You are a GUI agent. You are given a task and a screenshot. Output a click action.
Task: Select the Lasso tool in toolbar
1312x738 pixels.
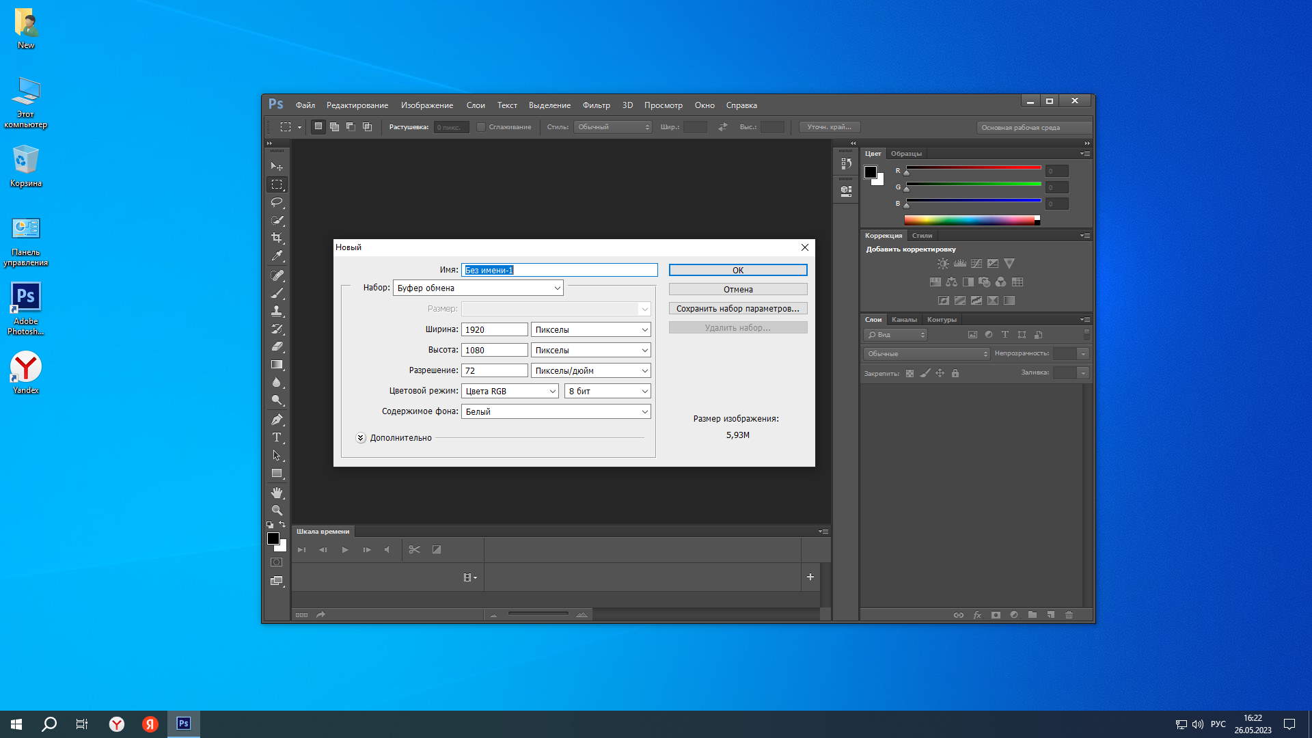277,202
